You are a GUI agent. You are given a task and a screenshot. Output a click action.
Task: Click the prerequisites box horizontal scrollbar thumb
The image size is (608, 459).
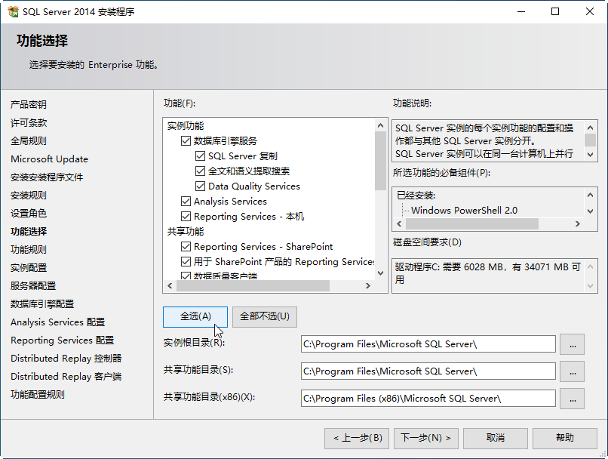pyautogui.click(x=472, y=224)
